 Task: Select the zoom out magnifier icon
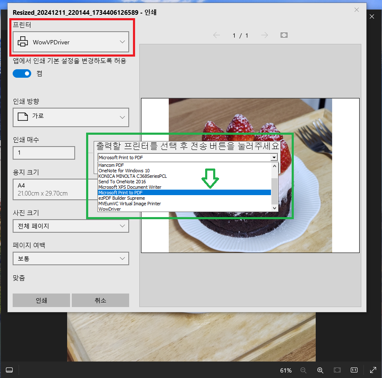pos(303,370)
